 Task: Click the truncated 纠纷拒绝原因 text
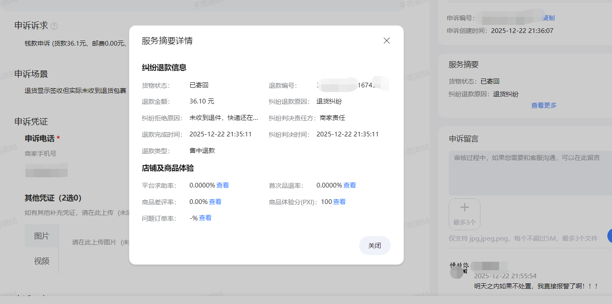tap(223, 118)
